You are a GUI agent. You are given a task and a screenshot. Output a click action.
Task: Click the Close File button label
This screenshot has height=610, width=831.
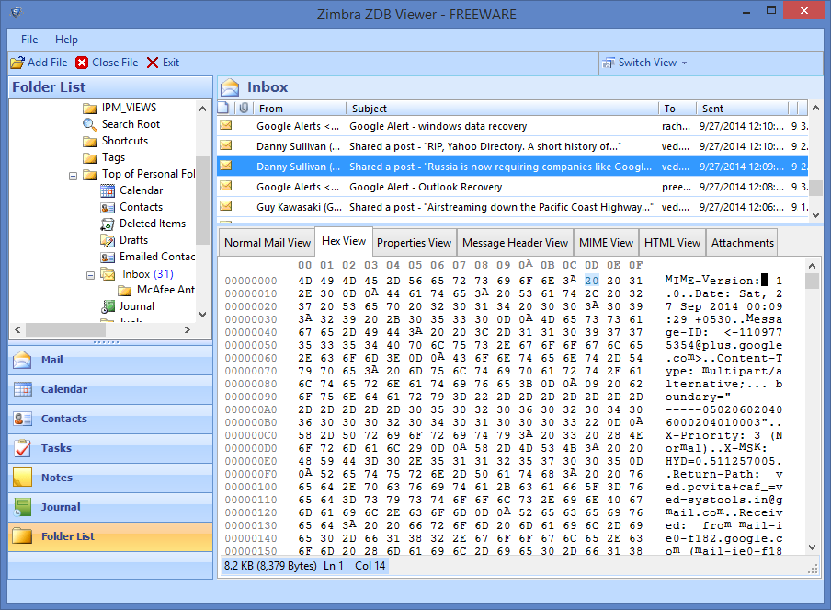(115, 63)
